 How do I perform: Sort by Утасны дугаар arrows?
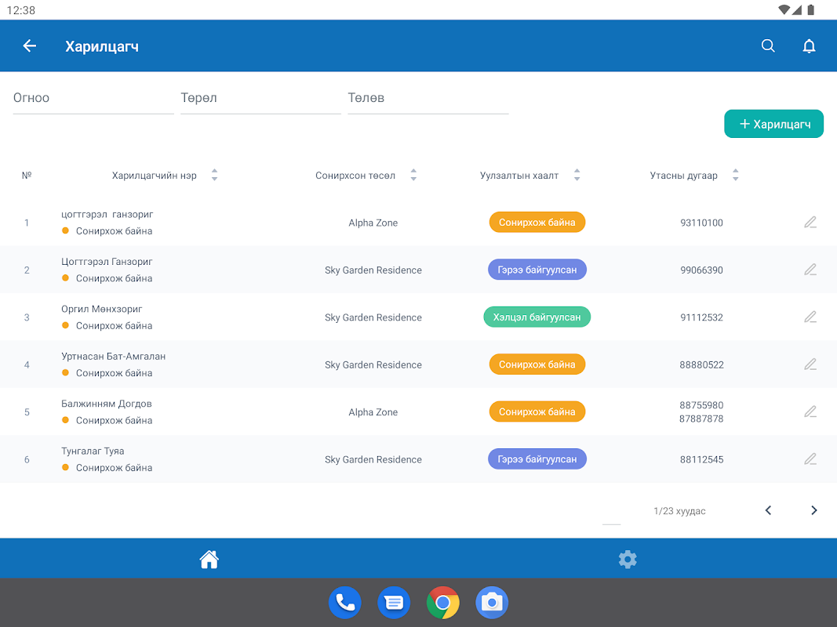735,175
